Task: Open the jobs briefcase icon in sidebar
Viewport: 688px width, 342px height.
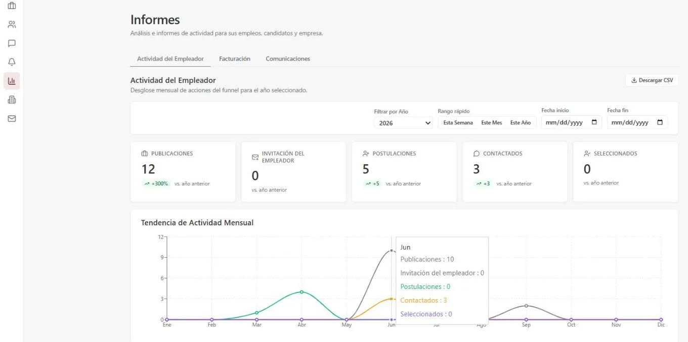Action: [12, 6]
